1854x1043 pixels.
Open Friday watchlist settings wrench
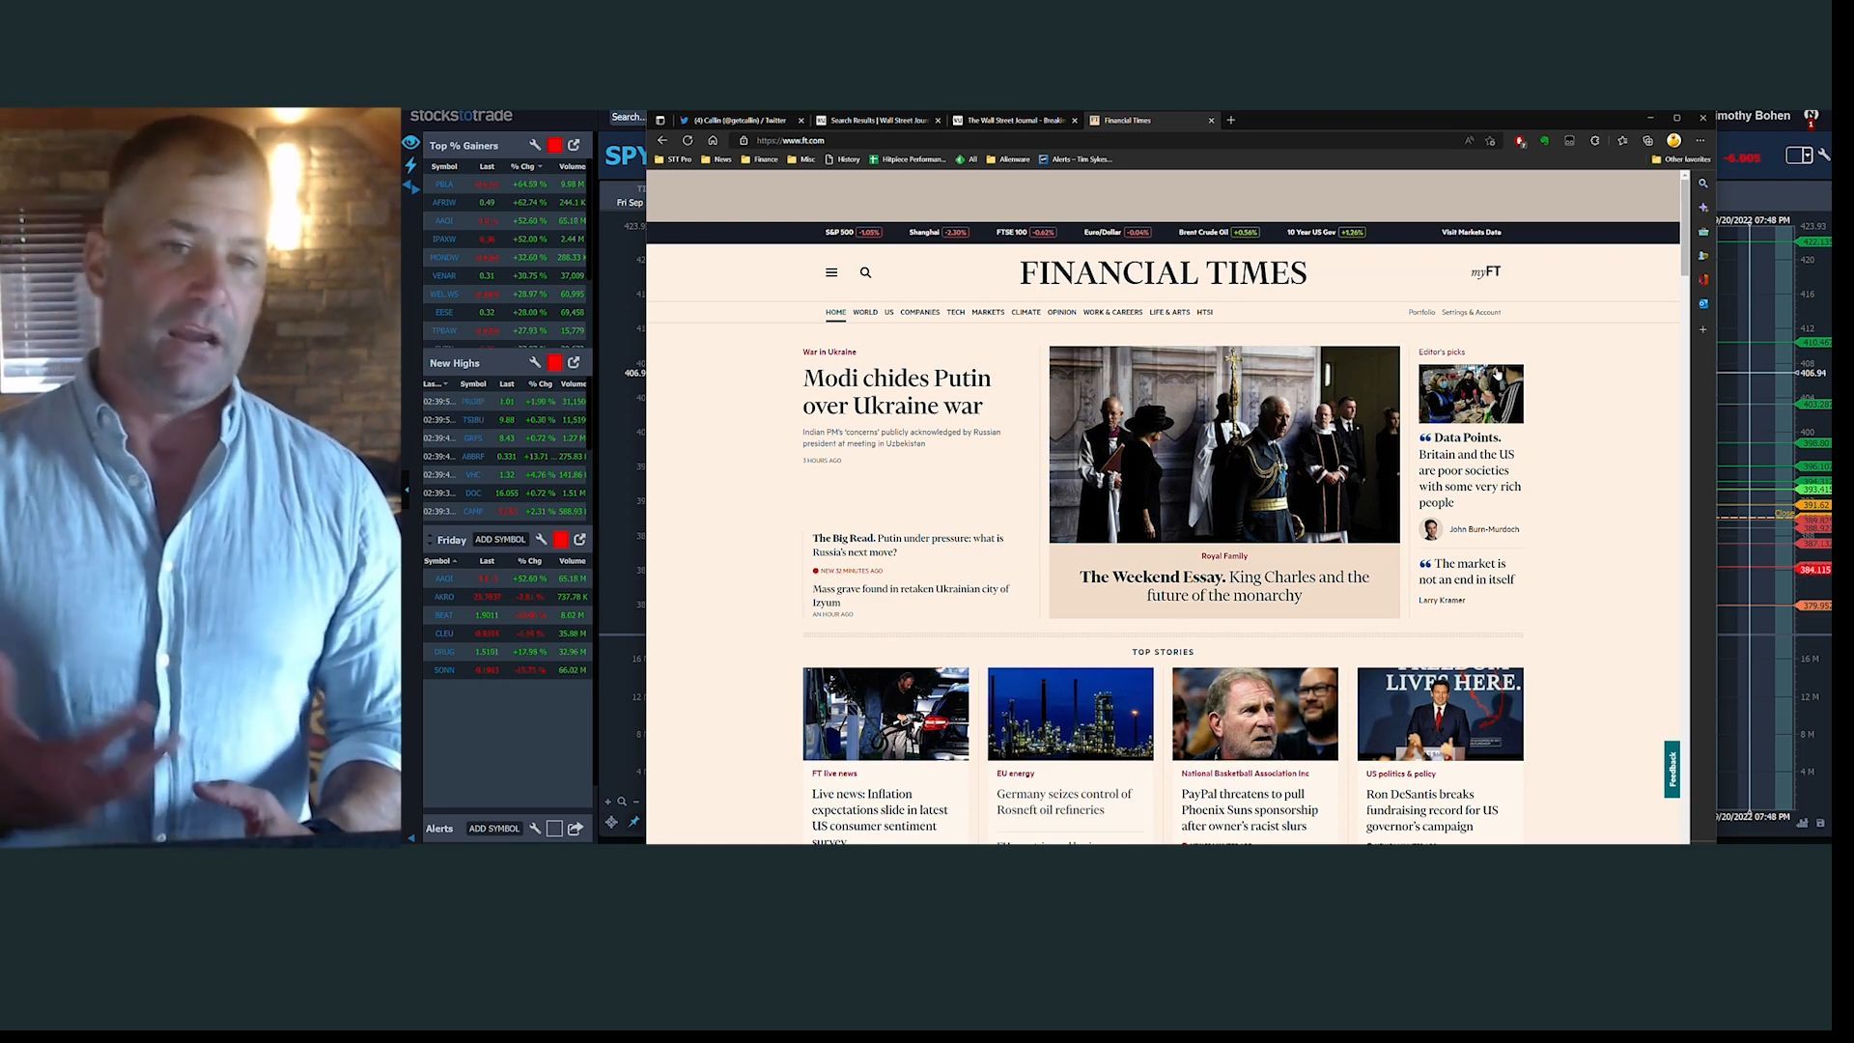(542, 540)
